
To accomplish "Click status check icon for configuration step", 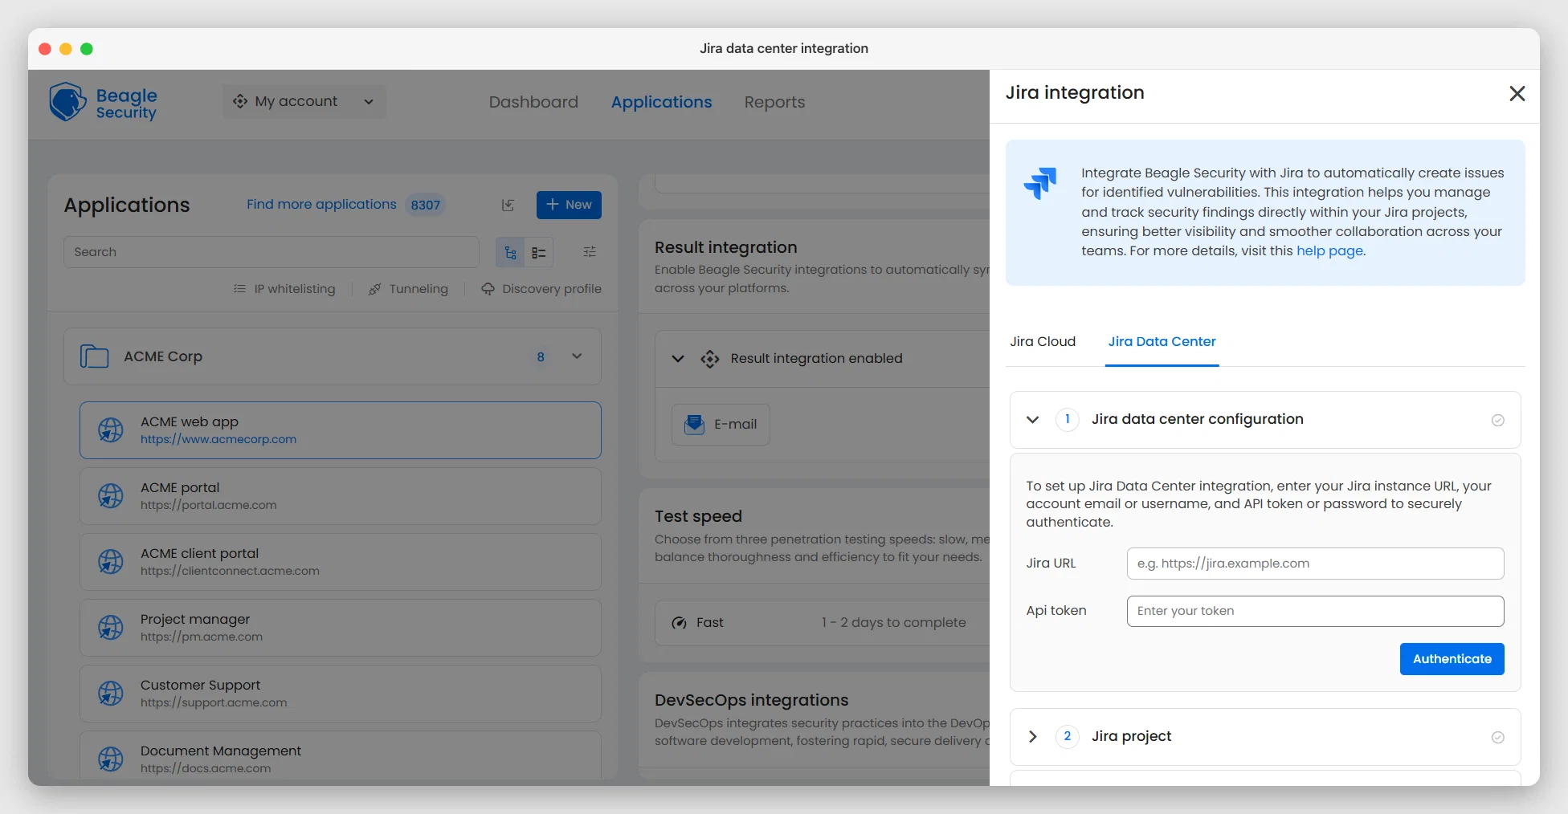I will pyautogui.click(x=1498, y=420).
